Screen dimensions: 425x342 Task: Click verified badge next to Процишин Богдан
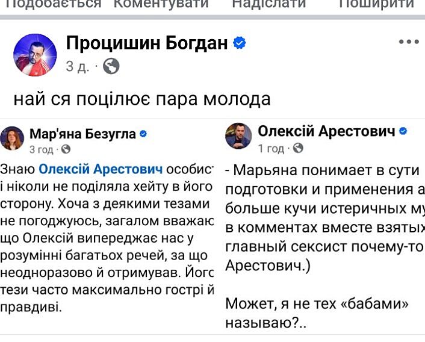pyautogui.click(x=240, y=43)
